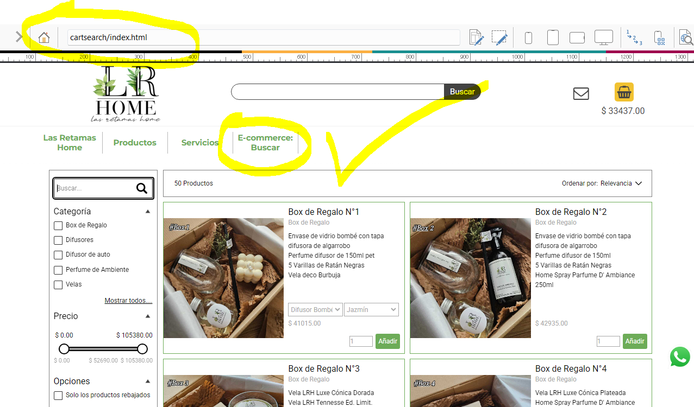Go to the home page icon

(x=44, y=37)
